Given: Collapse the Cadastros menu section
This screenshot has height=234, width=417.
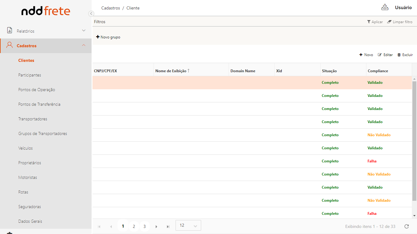Looking at the screenshot, I should (84, 45).
